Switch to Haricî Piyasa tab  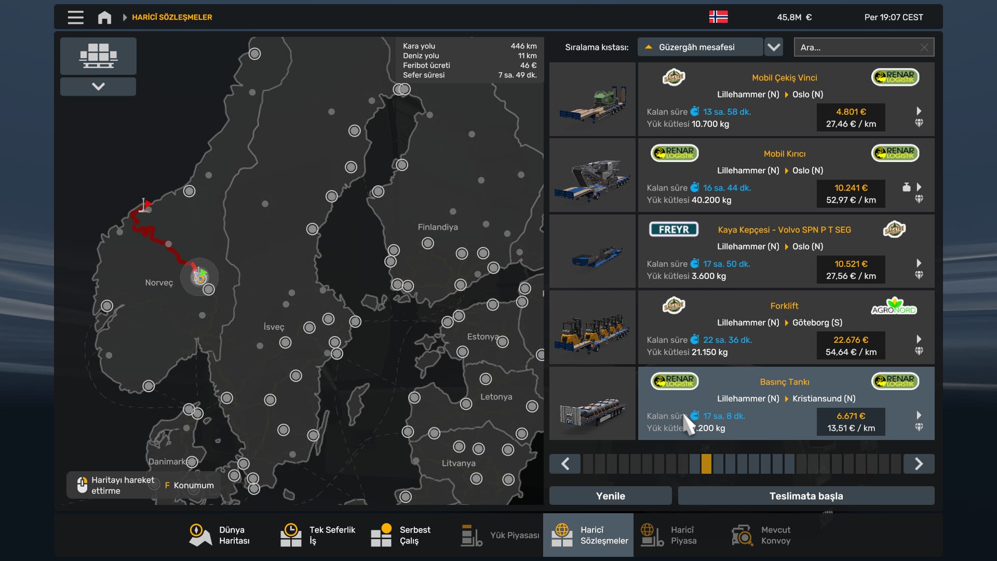[669, 535]
